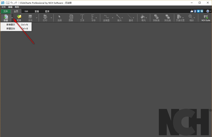Expand the 缩放 dropdown arrow
Screen dimensions: 212x137
194,18
